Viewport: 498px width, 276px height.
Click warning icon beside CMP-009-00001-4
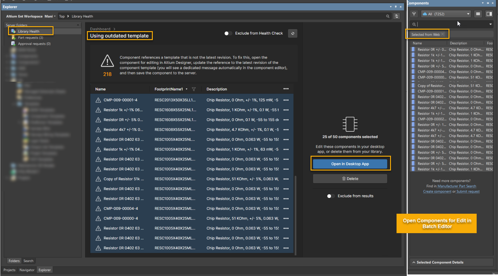(98, 100)
